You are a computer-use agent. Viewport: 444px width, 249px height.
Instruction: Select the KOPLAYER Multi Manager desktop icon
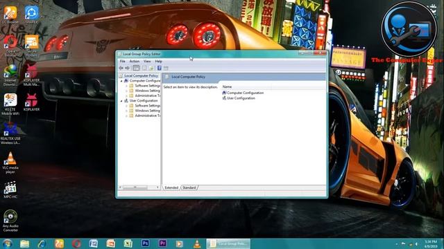pyautogui.click(x=31, y=75)
